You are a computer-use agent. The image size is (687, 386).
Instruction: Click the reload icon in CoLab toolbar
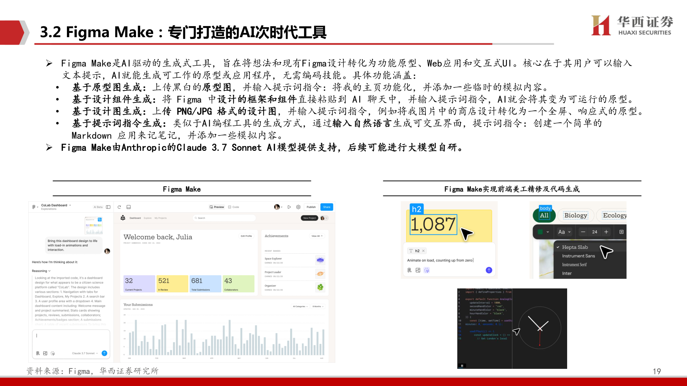click(x=119, y=207)
